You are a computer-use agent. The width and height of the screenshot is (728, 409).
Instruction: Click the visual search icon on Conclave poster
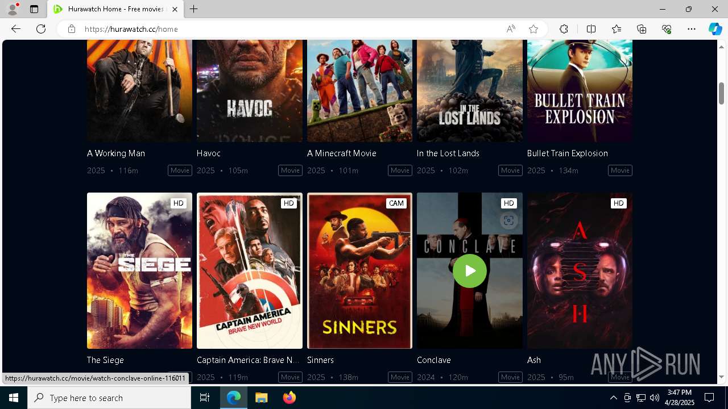click(508, 220)
